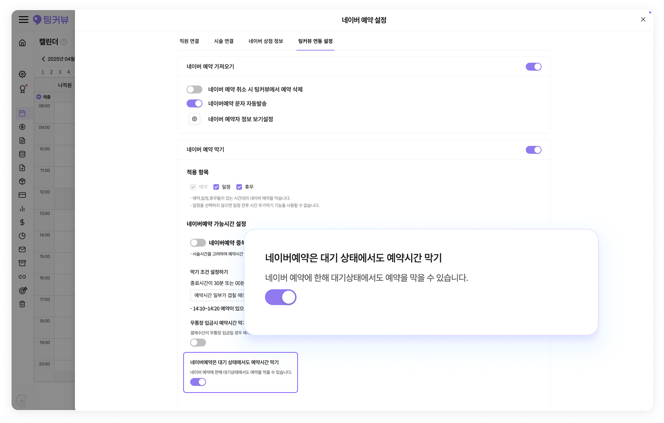
Task: Uncheck the 일정 checkbox
Action: (x=216, y=187)
